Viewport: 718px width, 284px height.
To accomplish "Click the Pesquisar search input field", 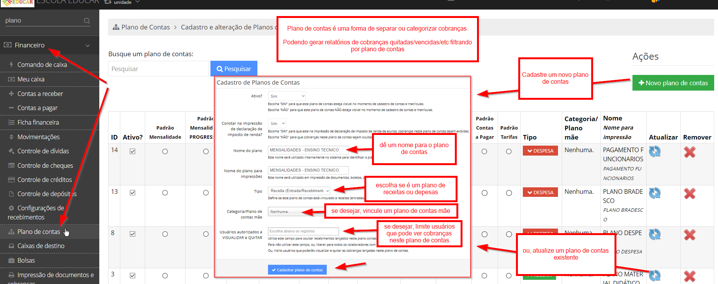I will 158,69.
